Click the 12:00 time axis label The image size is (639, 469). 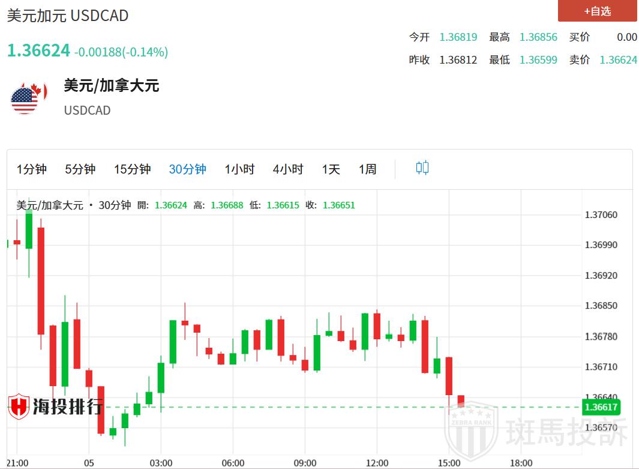coord(377,462)
